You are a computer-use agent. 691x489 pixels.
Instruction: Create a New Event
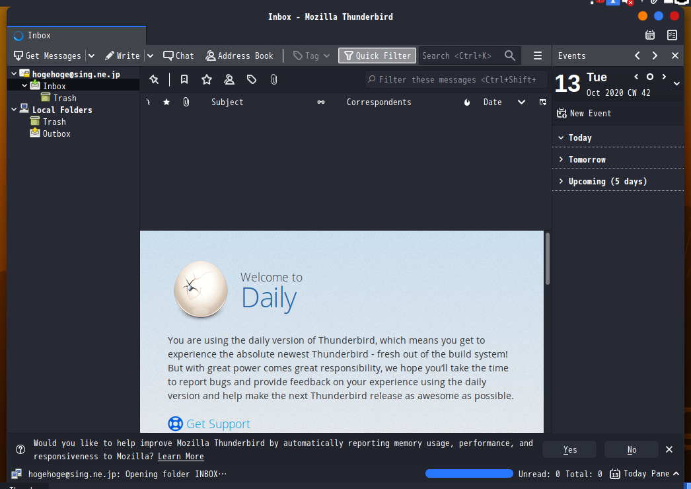pos(584,113)
